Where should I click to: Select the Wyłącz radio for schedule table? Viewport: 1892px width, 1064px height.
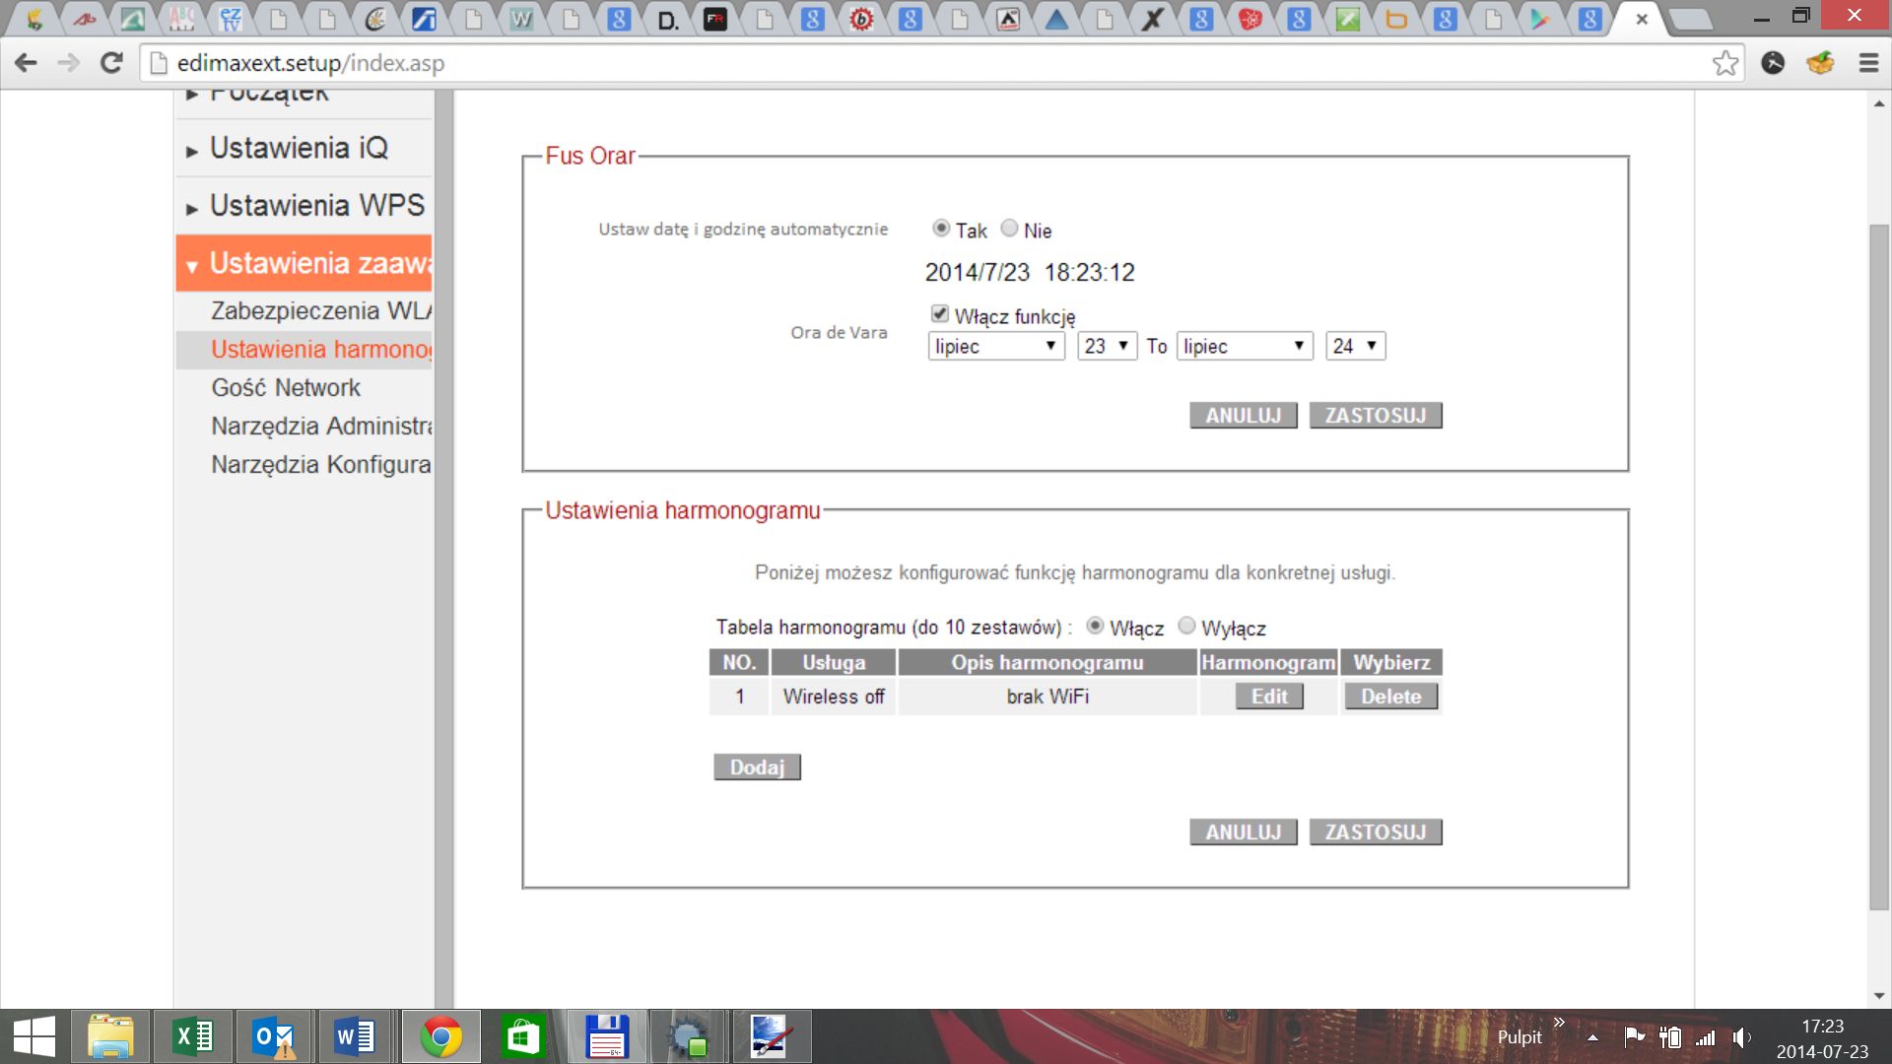pyautogui.click(x=1186, y=626)
